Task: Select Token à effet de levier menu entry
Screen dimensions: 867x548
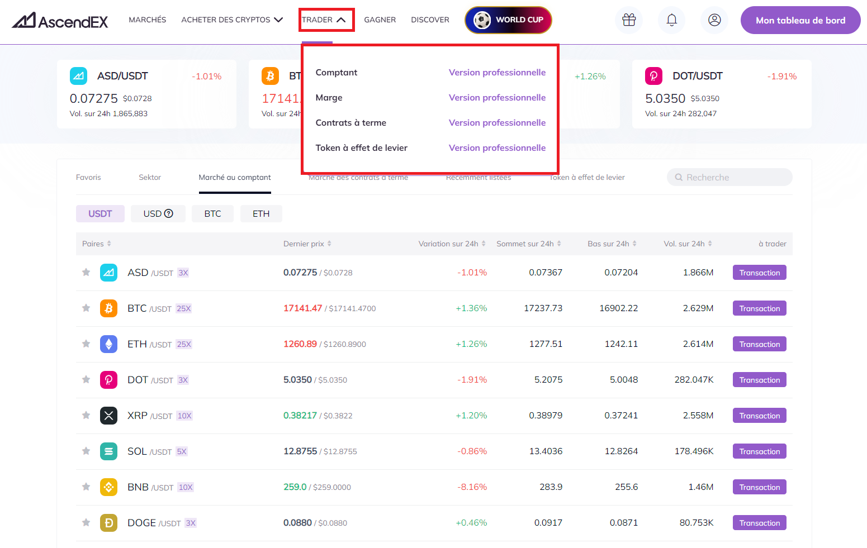Action: pos(362,148)
